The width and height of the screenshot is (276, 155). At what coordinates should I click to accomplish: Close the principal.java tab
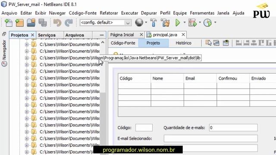pyautogui.click(x=183, y=35)
